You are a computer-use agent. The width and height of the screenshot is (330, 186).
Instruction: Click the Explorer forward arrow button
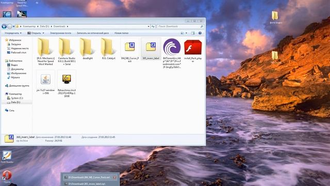point(10,26)
